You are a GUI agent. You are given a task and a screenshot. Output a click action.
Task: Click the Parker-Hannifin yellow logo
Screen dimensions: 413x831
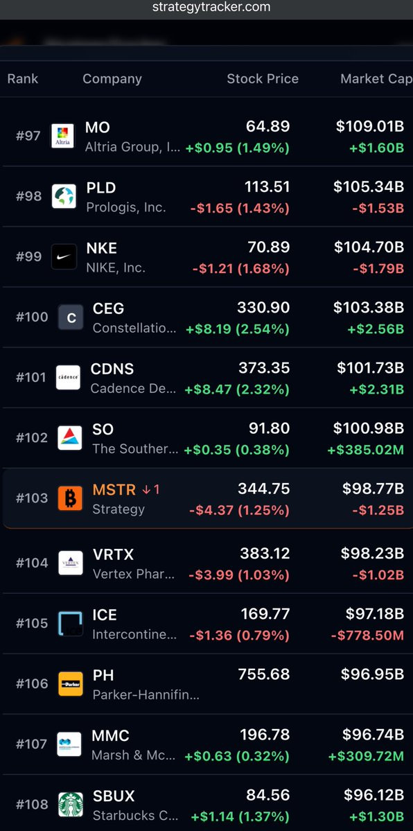point(71,683)
